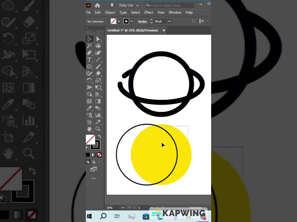The width and height of the screenshot is (297, 222).
Task: Open the Effect menu
Action: pos(148,12)
